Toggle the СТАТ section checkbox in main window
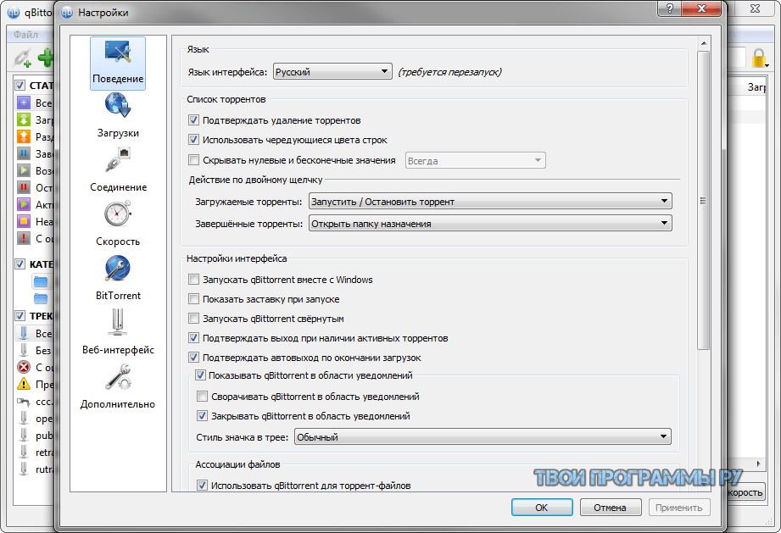Viewport: 781px width, 533px height. pos(20,85)
